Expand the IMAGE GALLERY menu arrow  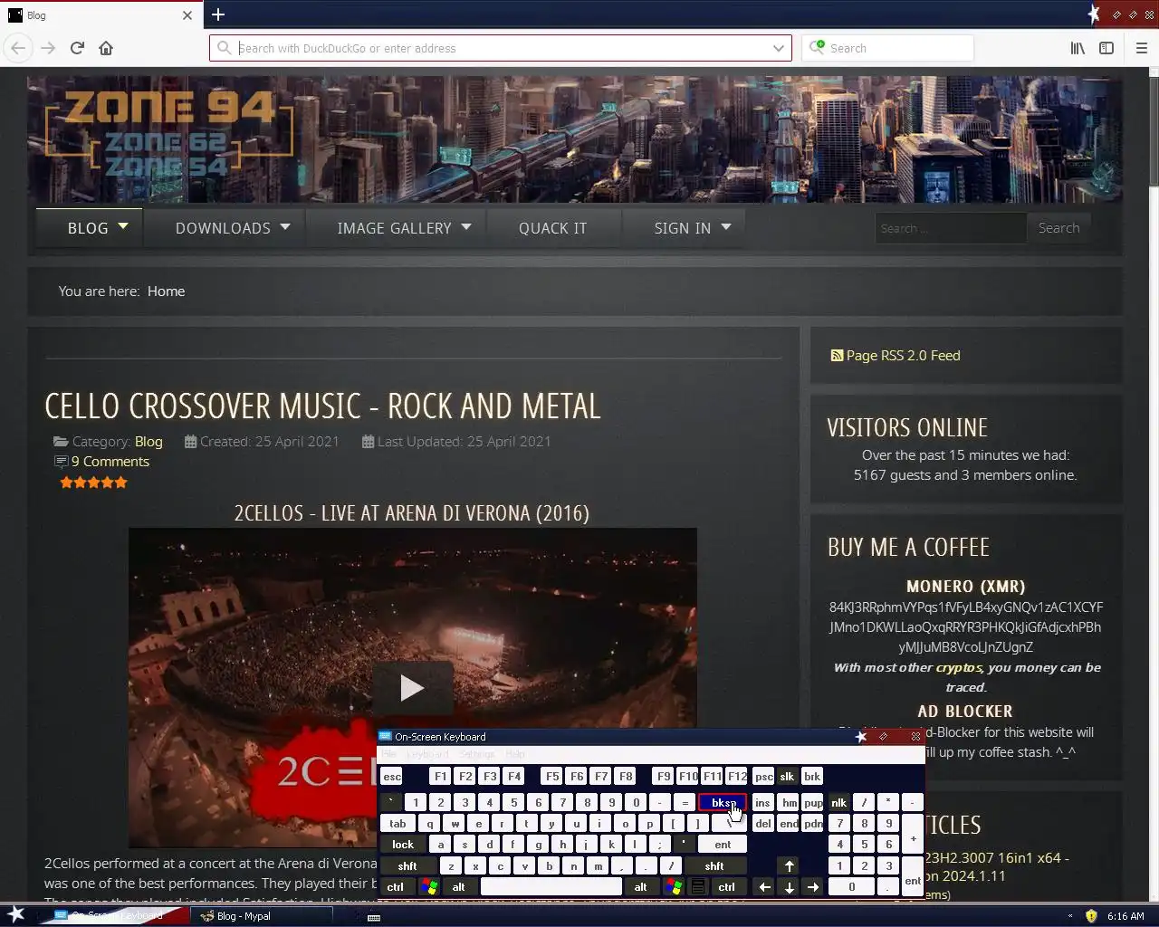pos(466,226)
